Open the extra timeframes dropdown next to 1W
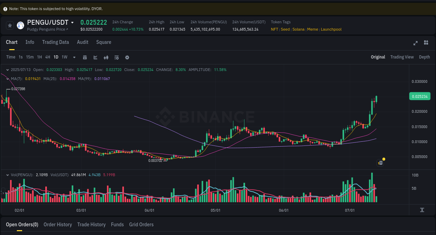This screenshot has width=436, height=235. [x=74, y=57]
